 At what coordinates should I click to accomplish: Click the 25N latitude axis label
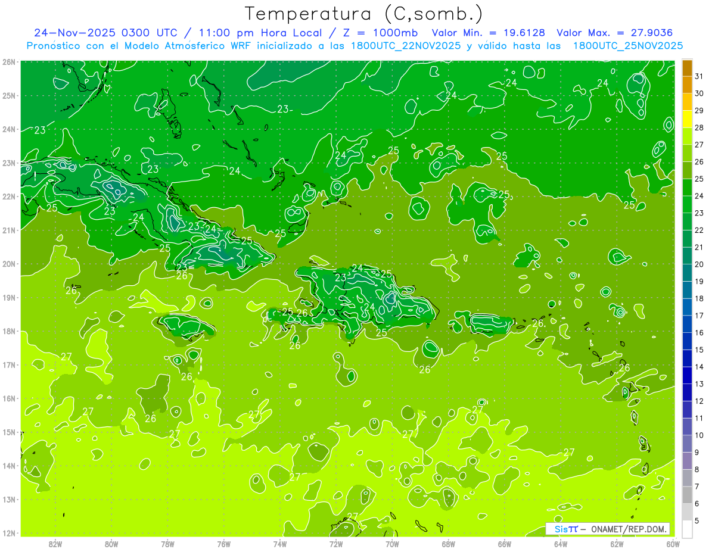pos(9,95)
